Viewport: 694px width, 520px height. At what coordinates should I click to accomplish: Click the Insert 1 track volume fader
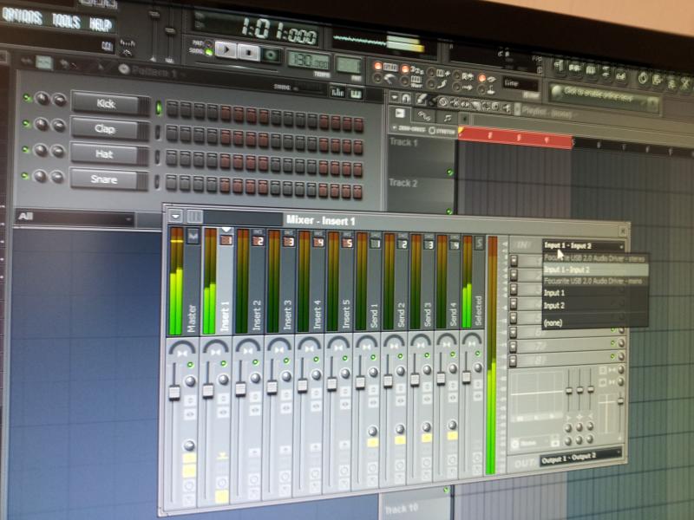[x=207, y=391]
